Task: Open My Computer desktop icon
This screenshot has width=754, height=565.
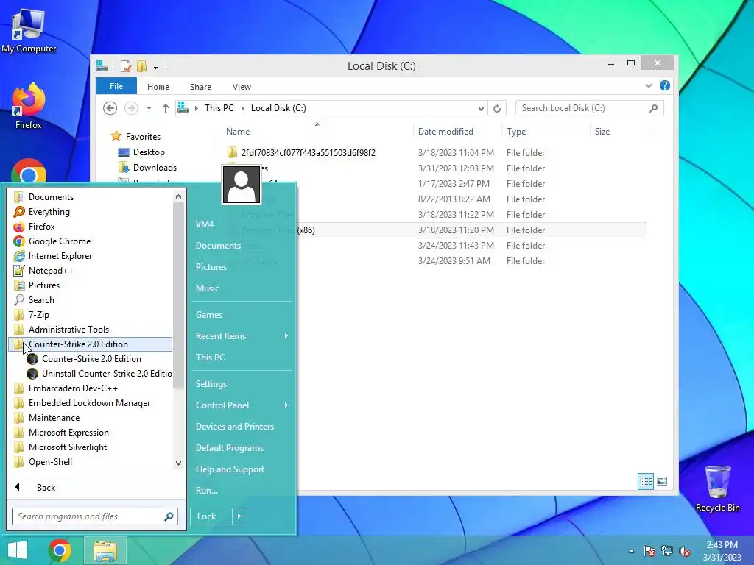Action: coord(29,31)
